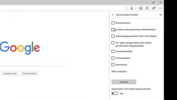Minimize the browser window

[147, 2]
